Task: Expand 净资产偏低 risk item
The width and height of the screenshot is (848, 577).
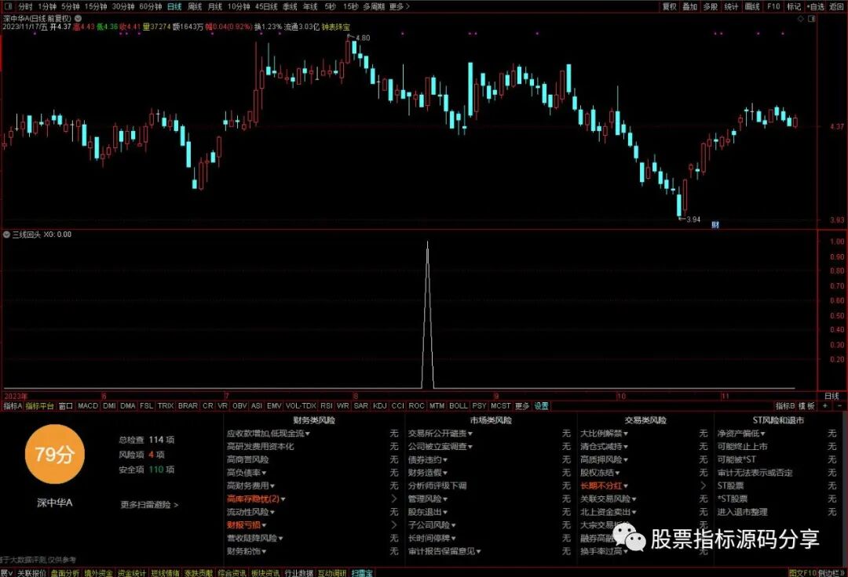Action: tap(741, 434)
